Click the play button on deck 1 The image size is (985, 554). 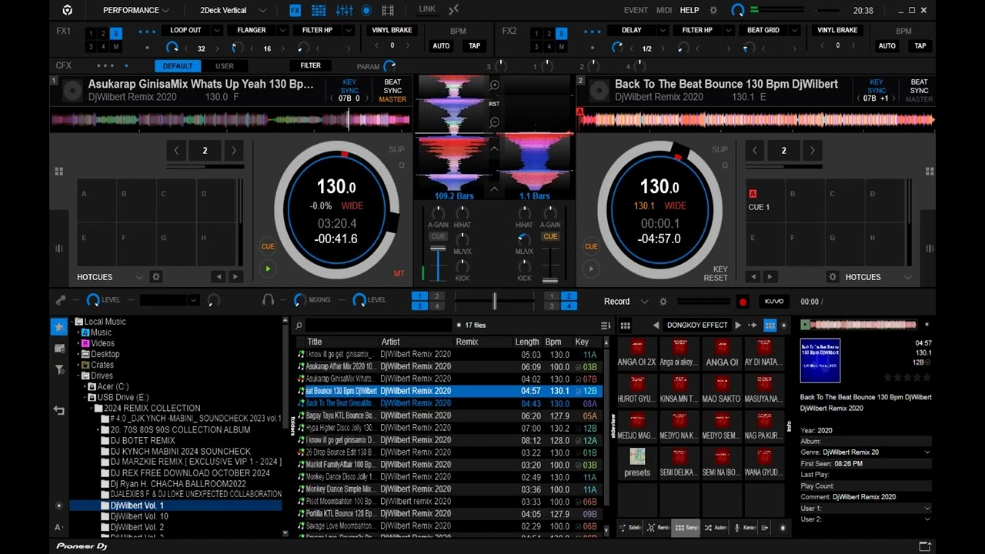268,269
